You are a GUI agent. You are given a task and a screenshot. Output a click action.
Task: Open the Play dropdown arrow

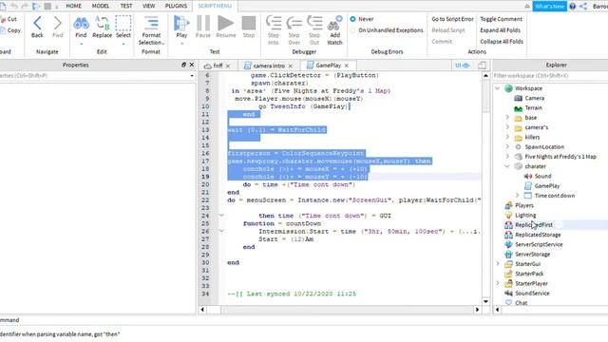pyautogui.click(x=181, y=44)
